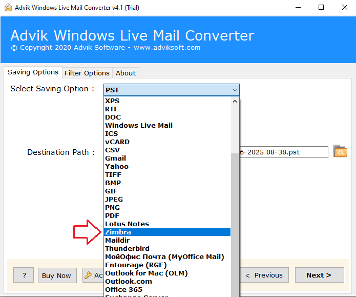356x297 pixels.
Task: Pick МойОфис Почта (MyOffice Mail) option
Action: coord(167,256)
